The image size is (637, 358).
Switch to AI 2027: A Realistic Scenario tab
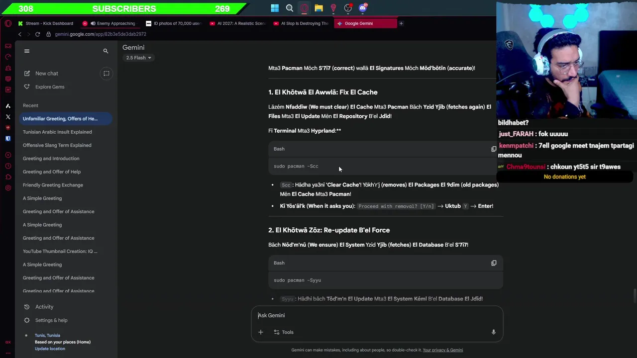(238, 23)
